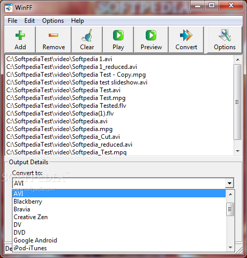Click the WinFF title bar app icon
This screenshot has height=258, width=247.
pyautogui.click(x=8, y=8)
